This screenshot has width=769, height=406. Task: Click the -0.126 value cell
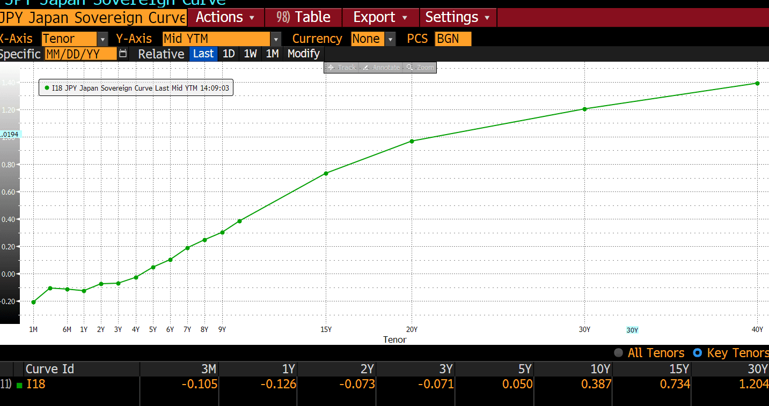pos(279,384)
